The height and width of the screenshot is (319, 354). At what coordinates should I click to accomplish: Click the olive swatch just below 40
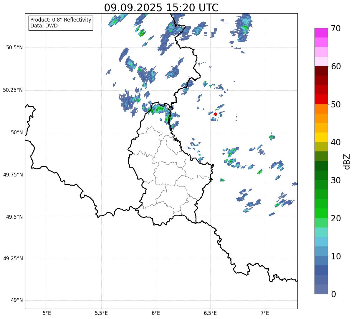321,147
